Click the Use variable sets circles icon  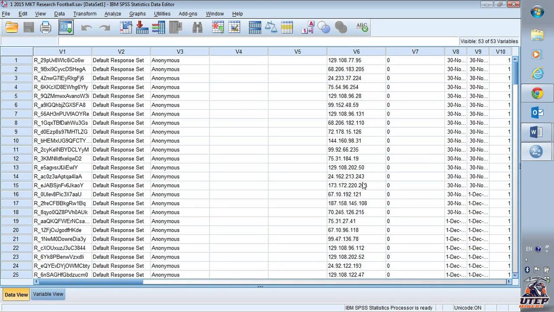(x=324, y=27)
